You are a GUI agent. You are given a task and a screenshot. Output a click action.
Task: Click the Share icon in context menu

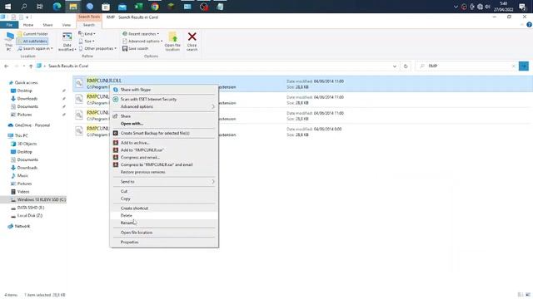click(x=115, y=116)
